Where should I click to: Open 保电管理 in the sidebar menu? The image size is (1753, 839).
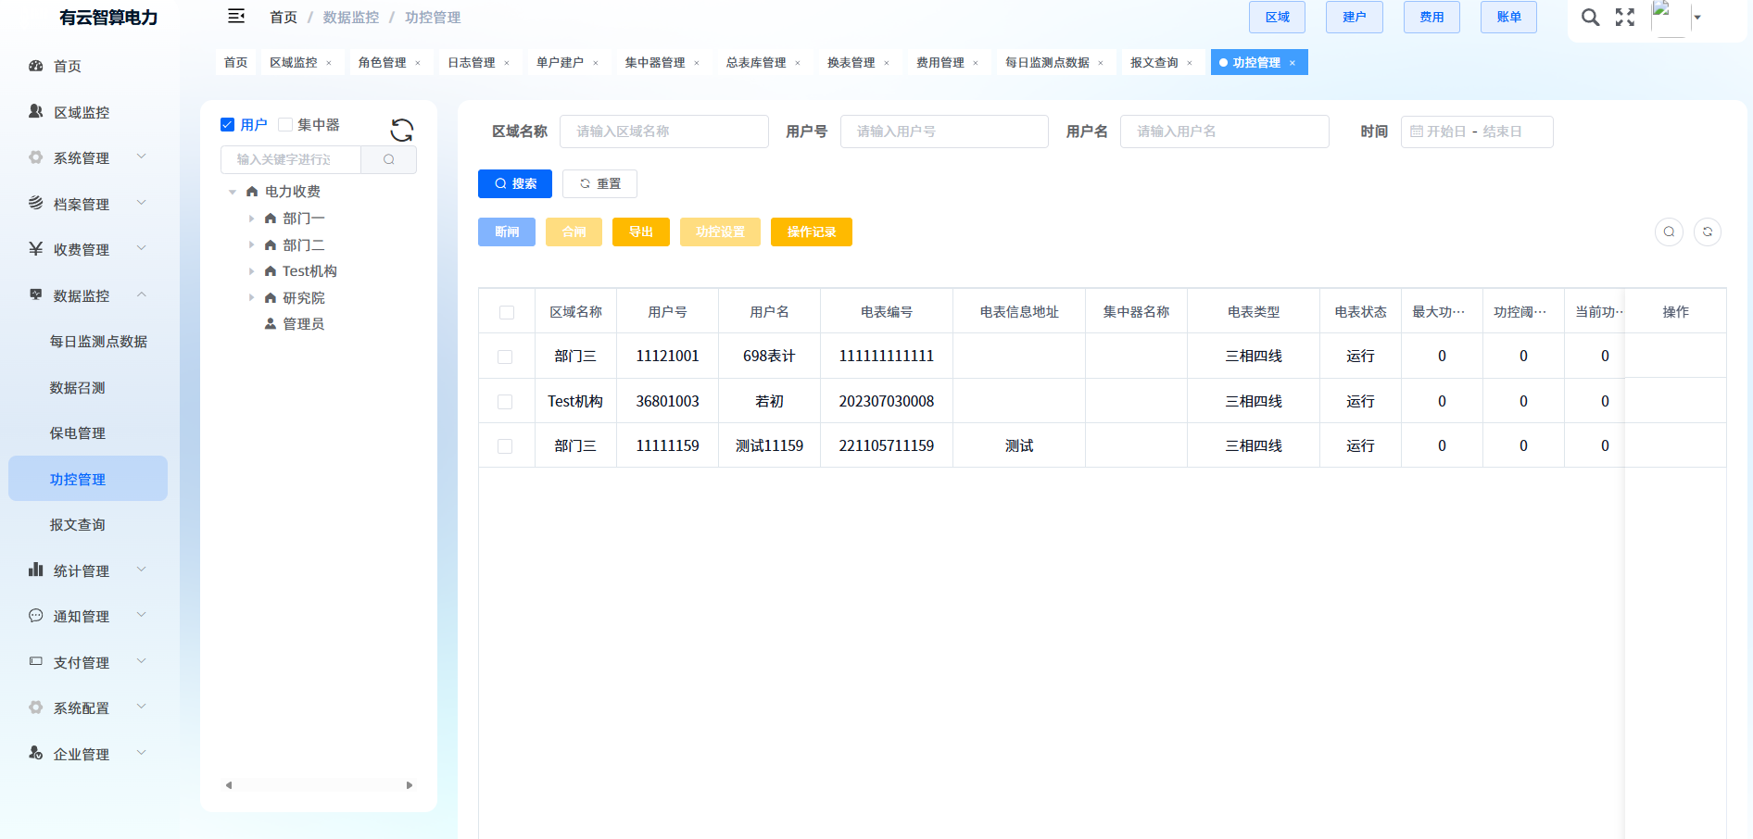coord(78,433)
